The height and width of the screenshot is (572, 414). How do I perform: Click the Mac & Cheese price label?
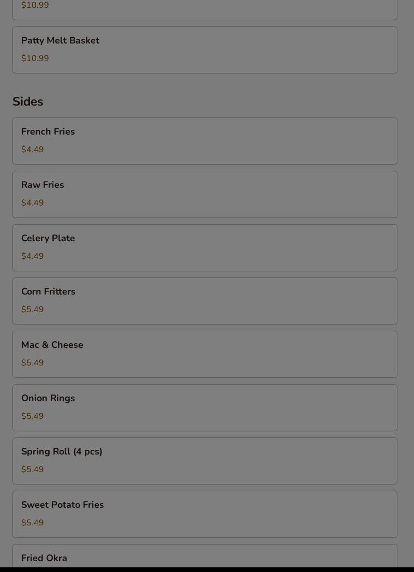tap(33, 363)
